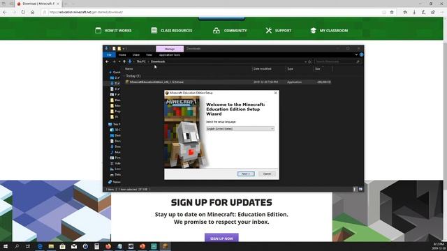
Task: Open the Windows Start menu
Action: (6, 246)
